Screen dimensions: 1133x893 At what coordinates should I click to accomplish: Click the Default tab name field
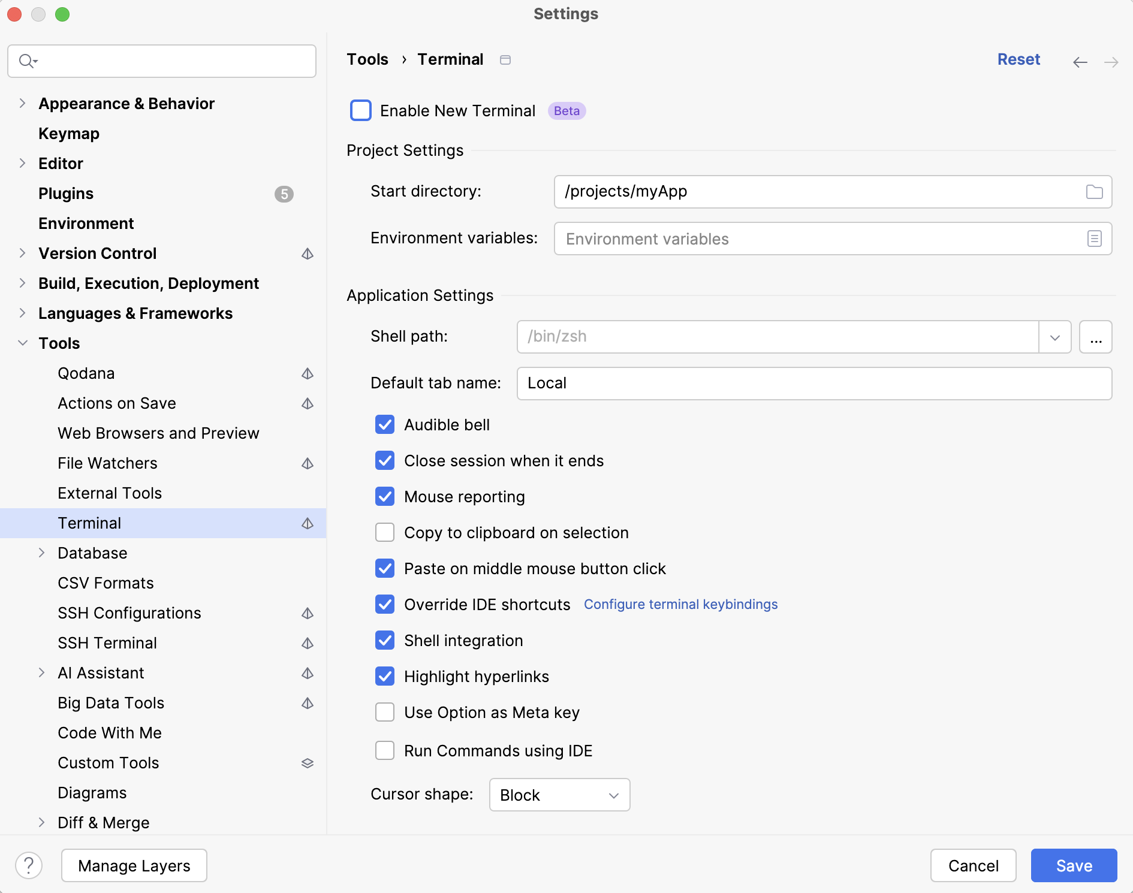click(x=814, y=384)
